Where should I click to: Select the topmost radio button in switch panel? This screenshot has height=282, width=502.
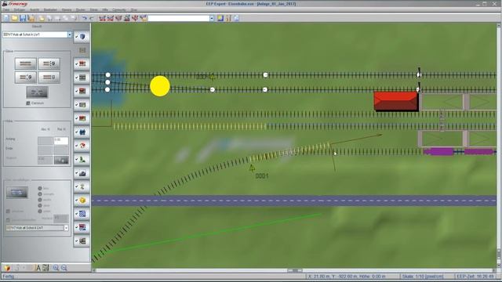pos(40,188)
